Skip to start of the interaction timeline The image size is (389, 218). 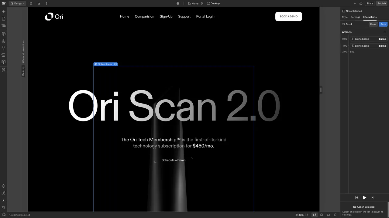click(357, 197)
